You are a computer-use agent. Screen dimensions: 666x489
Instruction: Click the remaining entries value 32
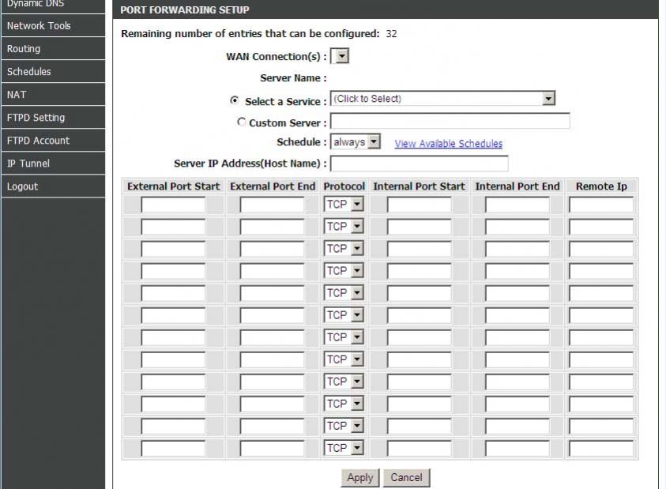(x=391, y=34)
